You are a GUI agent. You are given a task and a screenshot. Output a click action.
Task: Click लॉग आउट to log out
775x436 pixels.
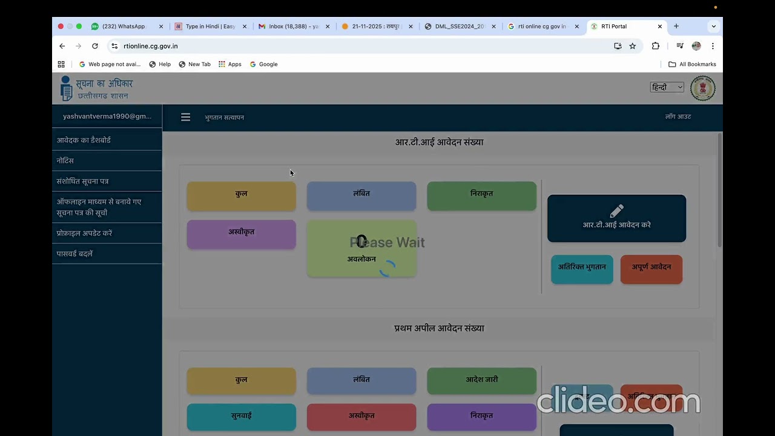[678, 117]
